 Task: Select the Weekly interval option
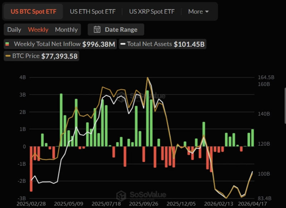tap(38, 30)
